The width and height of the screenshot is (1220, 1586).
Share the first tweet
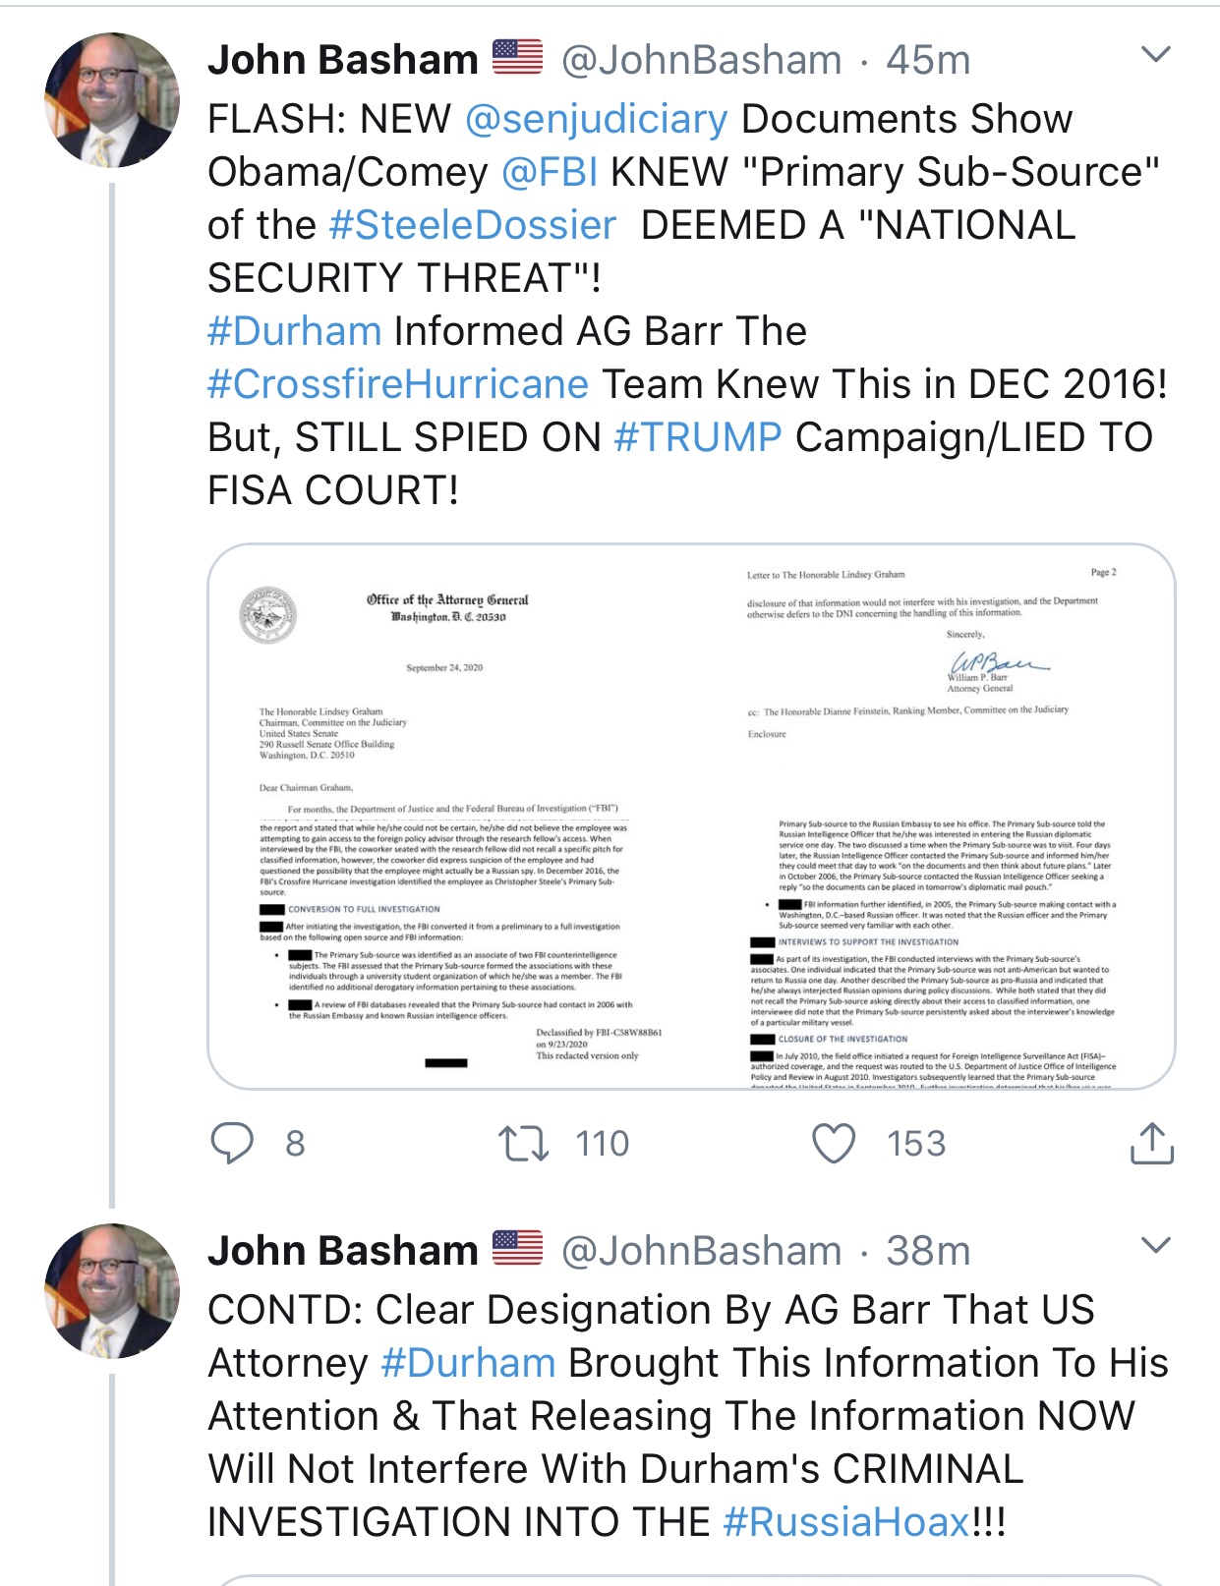pos(1152,1143)
